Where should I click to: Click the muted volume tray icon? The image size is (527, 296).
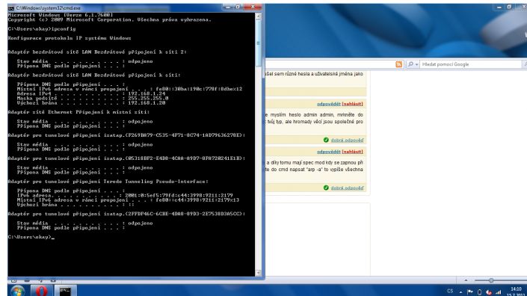coord(489,292)
